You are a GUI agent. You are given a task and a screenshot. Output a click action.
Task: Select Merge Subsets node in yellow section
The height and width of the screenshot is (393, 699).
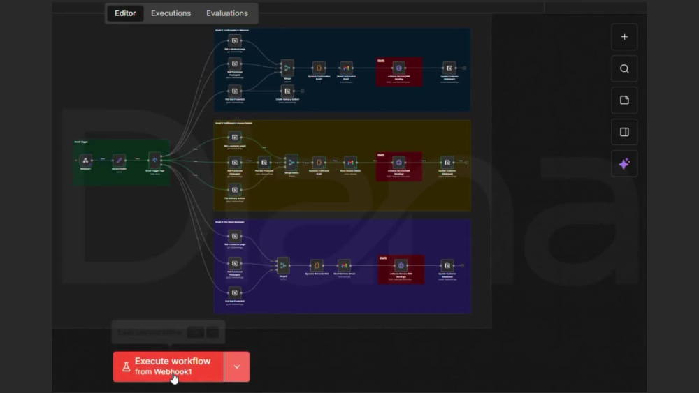click(x=291, y=163)
